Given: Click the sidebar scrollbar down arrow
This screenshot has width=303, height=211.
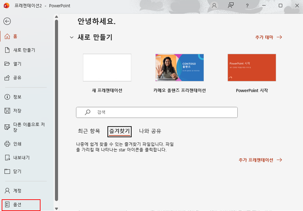Looking at the screenshot, I should pyautogui.click(x=57, y=209).
